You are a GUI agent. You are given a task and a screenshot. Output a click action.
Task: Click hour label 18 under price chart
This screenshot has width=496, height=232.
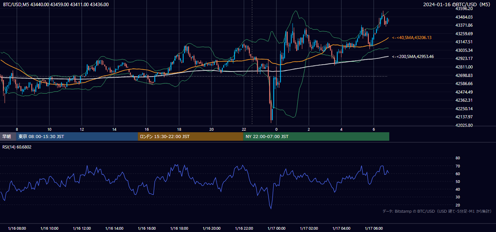(x=179, y=129)
